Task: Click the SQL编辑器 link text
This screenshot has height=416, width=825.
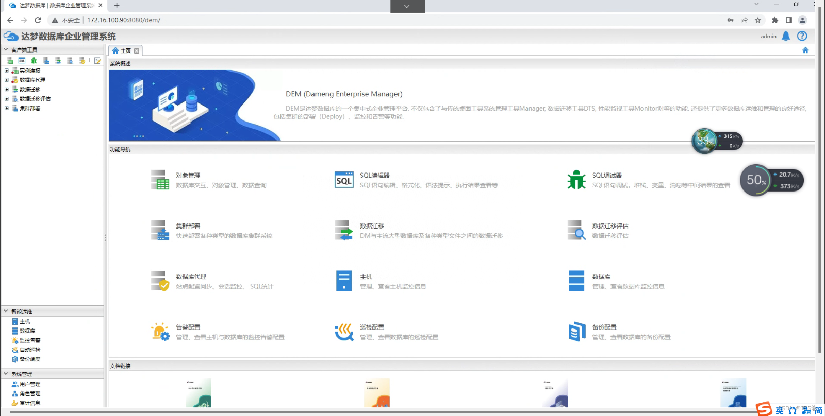Action: point(374,175)
